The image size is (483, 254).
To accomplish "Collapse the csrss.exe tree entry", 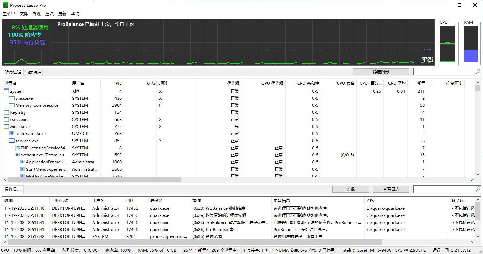I will pyautogui.click(x=6, y=119).
